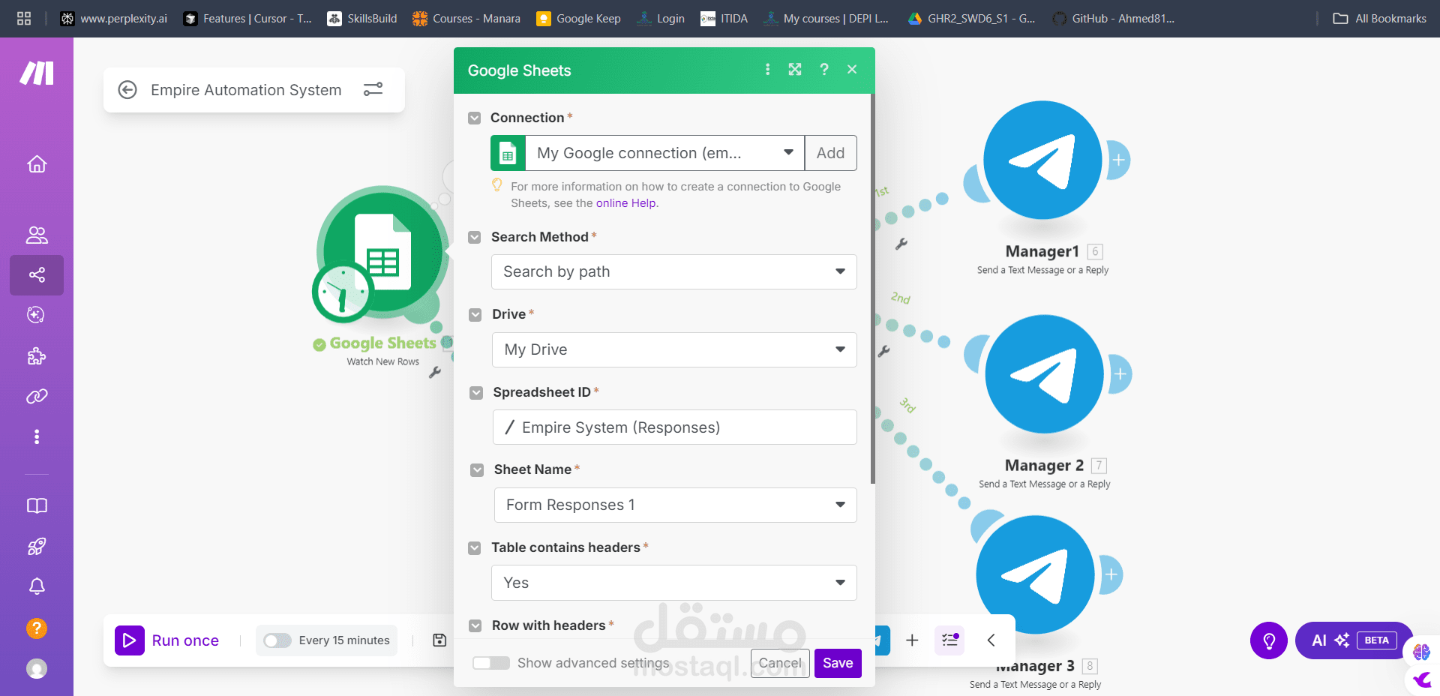Click the Spreadsheet ID Empire System field
1440x696 pixels.
pos(674,427)
